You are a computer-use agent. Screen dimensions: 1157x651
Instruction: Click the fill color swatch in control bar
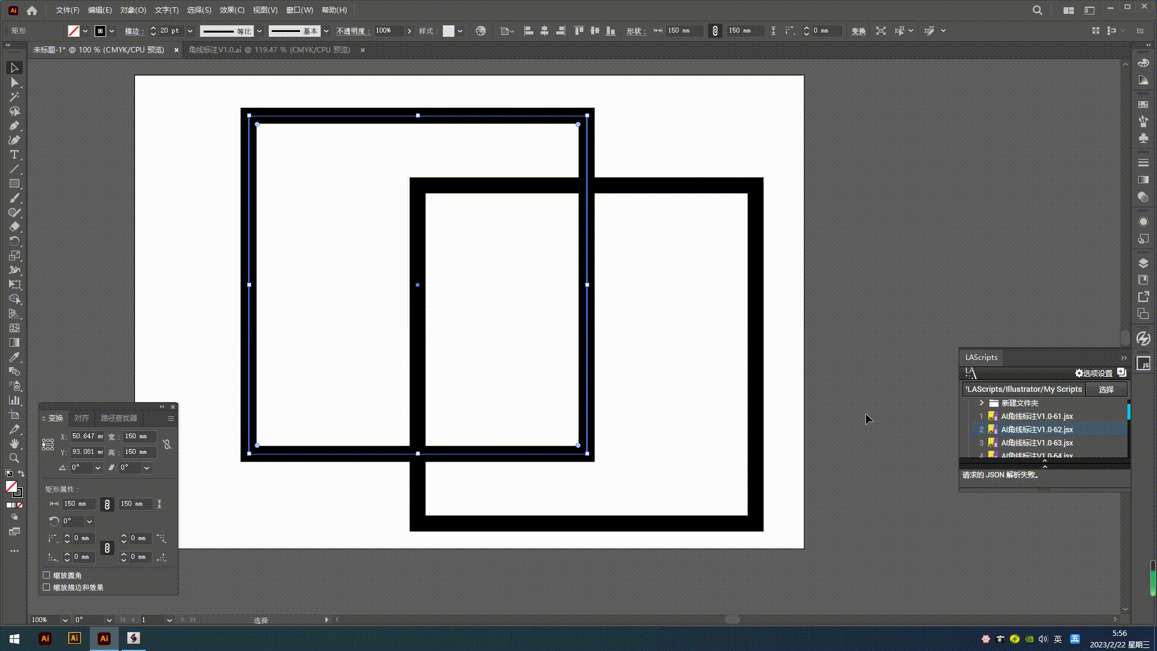tap(74, 31)
